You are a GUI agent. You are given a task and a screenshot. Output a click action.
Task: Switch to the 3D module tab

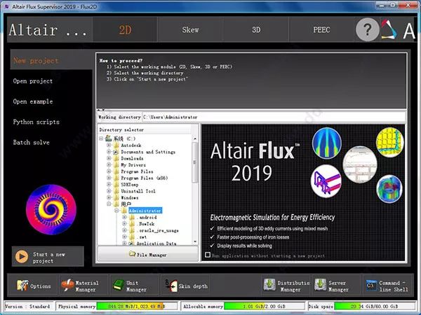[255, 30]
